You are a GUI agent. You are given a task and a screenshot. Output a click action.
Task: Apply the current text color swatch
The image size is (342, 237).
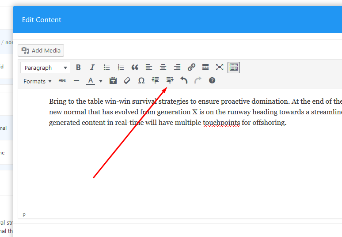91,80
